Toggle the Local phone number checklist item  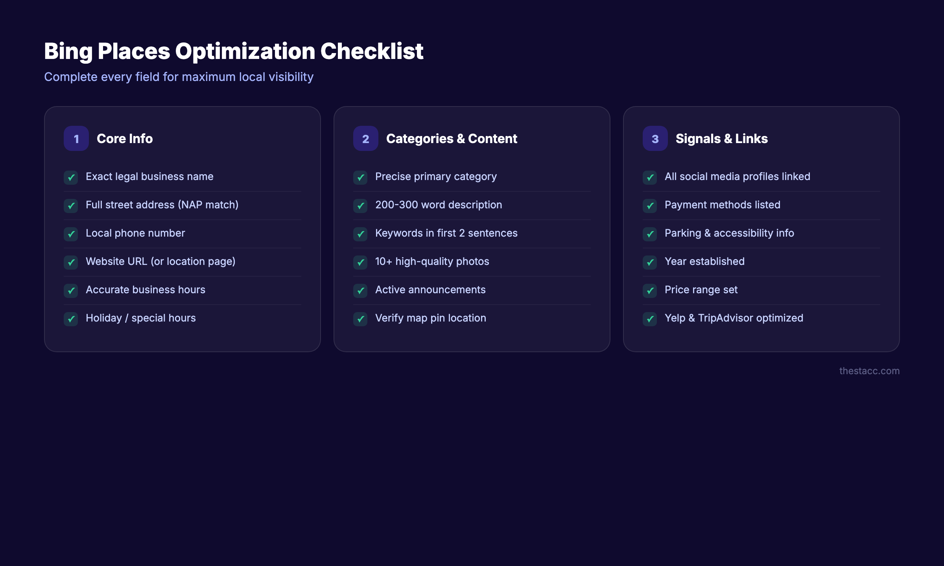[135, 233]
